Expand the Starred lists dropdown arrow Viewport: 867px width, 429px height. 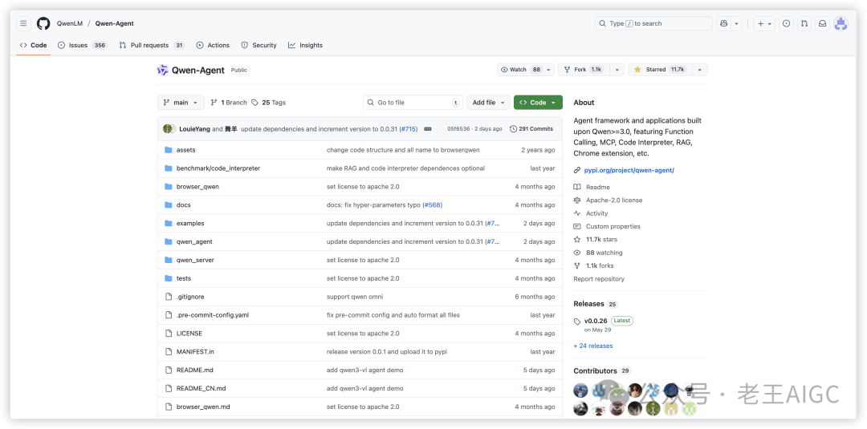pyautogui.click(x=700, y=70)
